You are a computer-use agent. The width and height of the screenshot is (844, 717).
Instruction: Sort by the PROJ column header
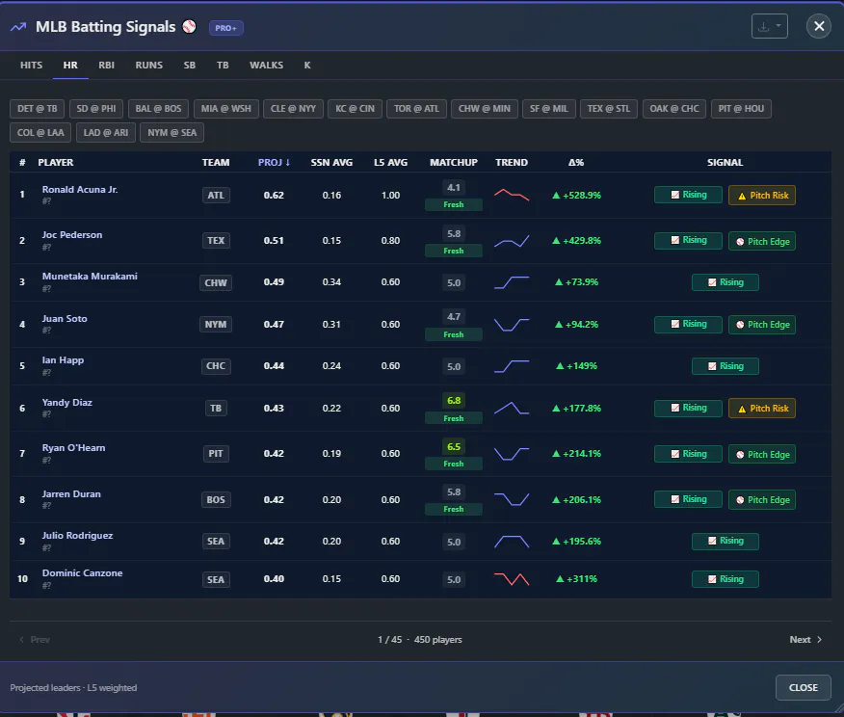(274, 163)
